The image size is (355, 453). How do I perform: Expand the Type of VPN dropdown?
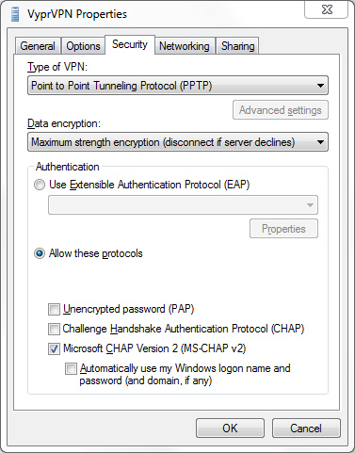pyautogui.click(x=178, y=86)
